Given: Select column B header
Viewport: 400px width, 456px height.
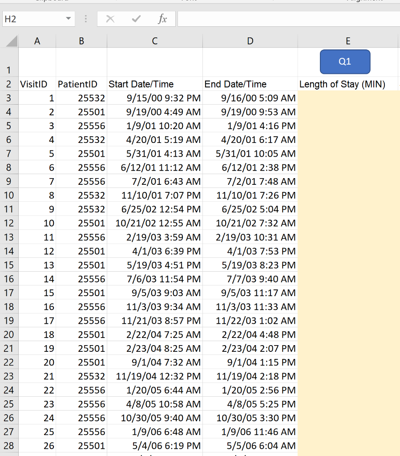Looking at the screenshot, I should [81, 41].
